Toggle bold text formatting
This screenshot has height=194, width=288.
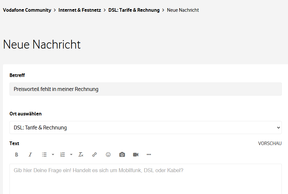(17, 155)
